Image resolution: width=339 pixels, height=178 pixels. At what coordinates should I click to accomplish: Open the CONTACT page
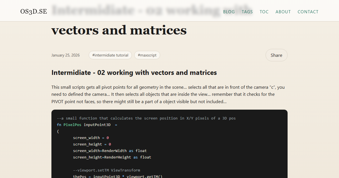click(x=308, y=12)
